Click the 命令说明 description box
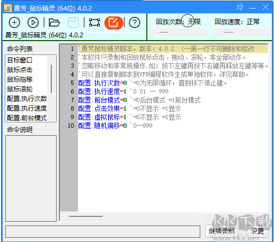Viewport: 274px width, 242px height. coord(31,178)
